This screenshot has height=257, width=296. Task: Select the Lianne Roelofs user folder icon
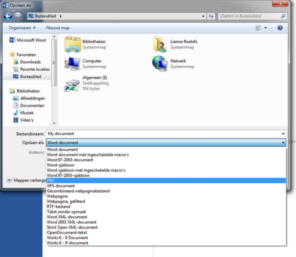pyautogui.click(x=160, y=45)
